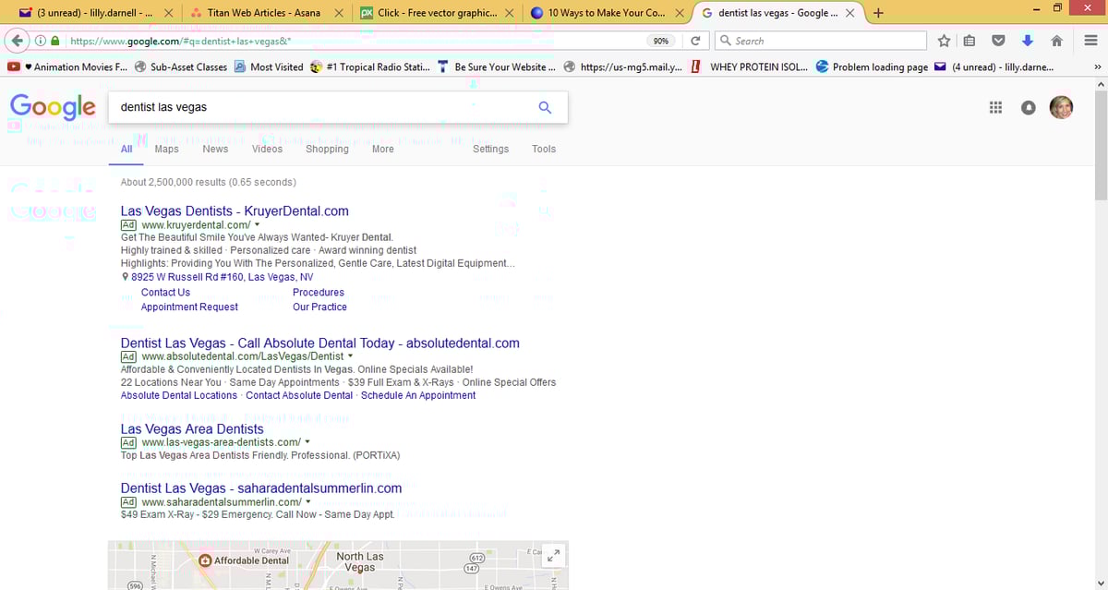Open the Las Vegas Area Dentists result

click(192, 428)
